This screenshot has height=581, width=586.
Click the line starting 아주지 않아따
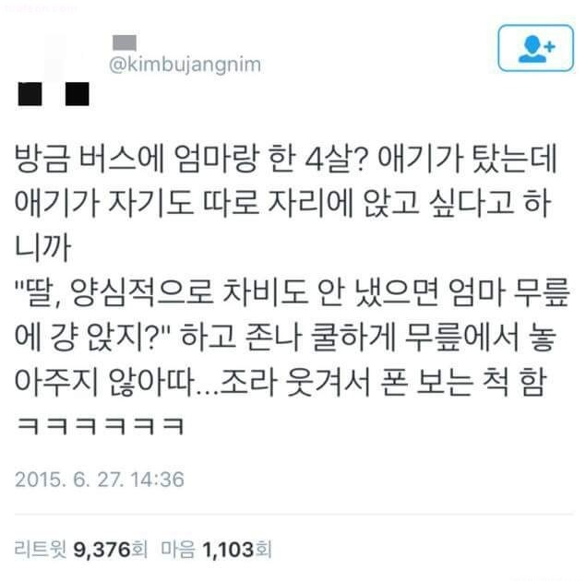tap(281, 382)
